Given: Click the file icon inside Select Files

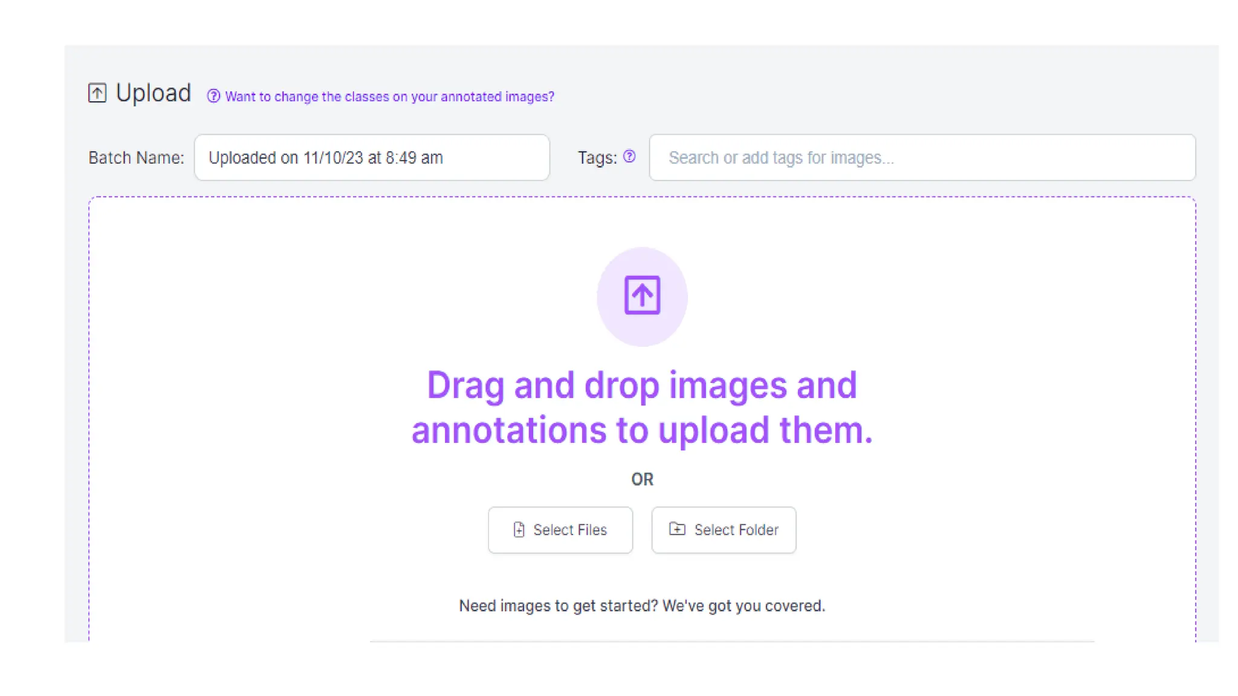Looking at the screenshot, I should click(519, 530).
